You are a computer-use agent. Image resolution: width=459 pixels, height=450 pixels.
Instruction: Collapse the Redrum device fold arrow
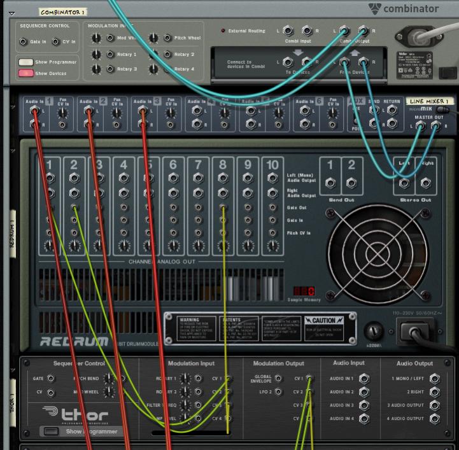[x=13, y=151]
